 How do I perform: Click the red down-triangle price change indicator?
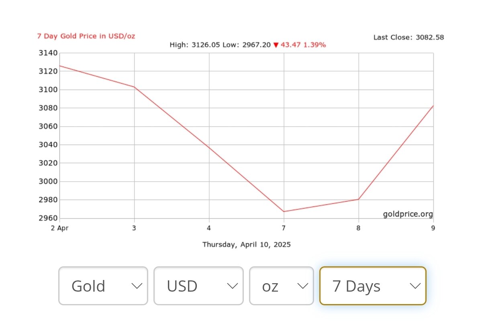coord(276,45)
